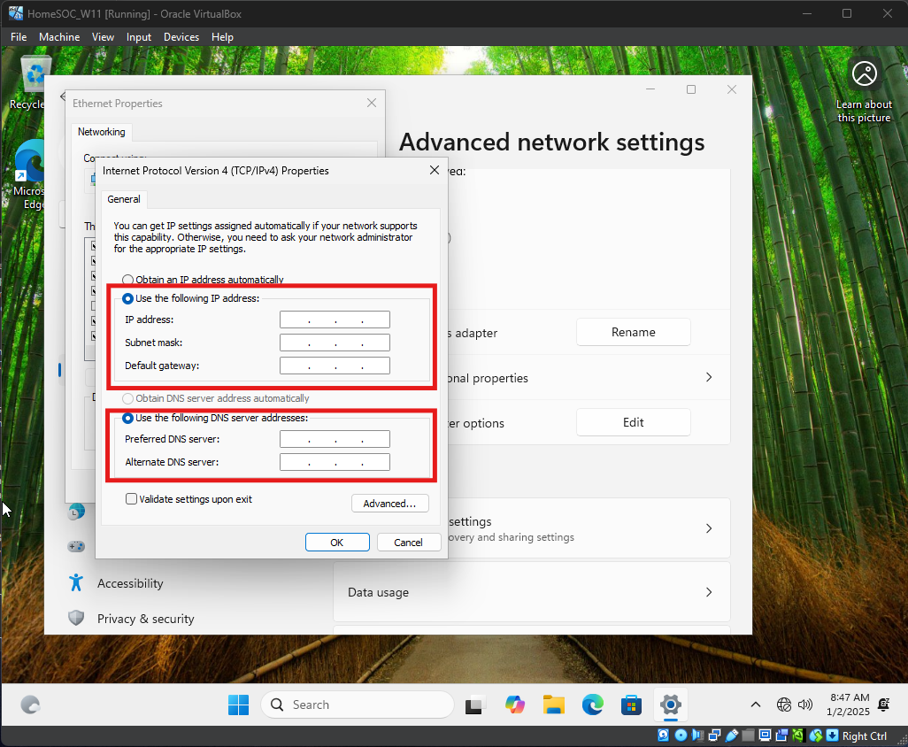Screen dimensions: 908x747
Task: Click into the IP address field
Action: tap(335, 320)
